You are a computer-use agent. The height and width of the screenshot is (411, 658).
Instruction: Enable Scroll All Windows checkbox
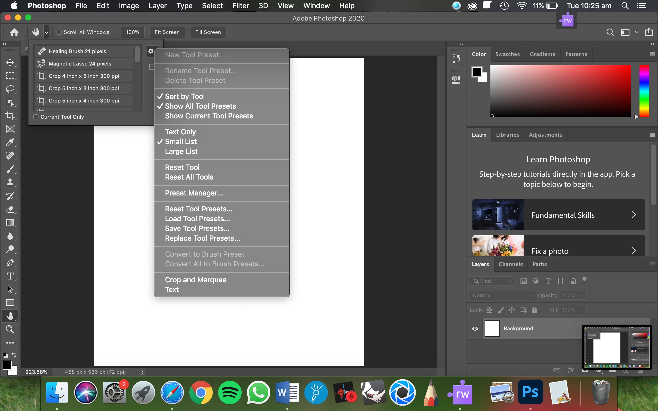coord(59,32)
